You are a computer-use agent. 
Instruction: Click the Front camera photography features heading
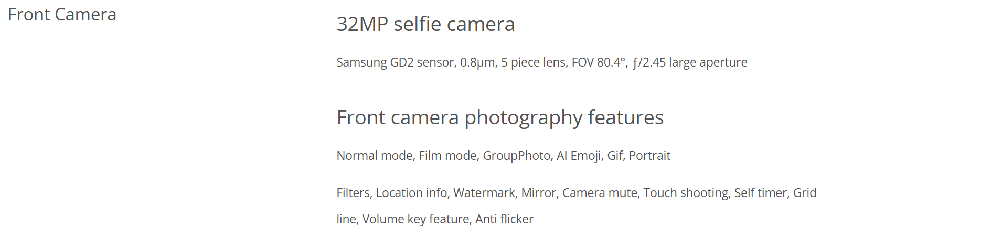coord(500,118)
